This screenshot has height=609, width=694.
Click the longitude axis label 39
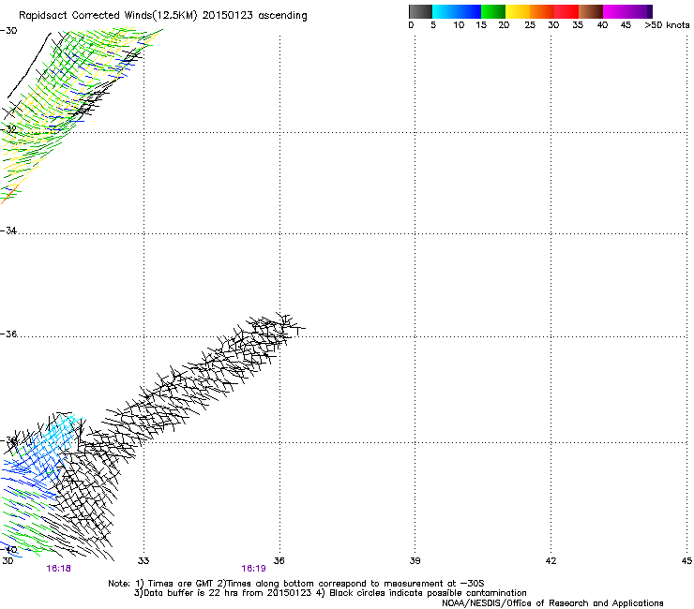coord(415,561)
